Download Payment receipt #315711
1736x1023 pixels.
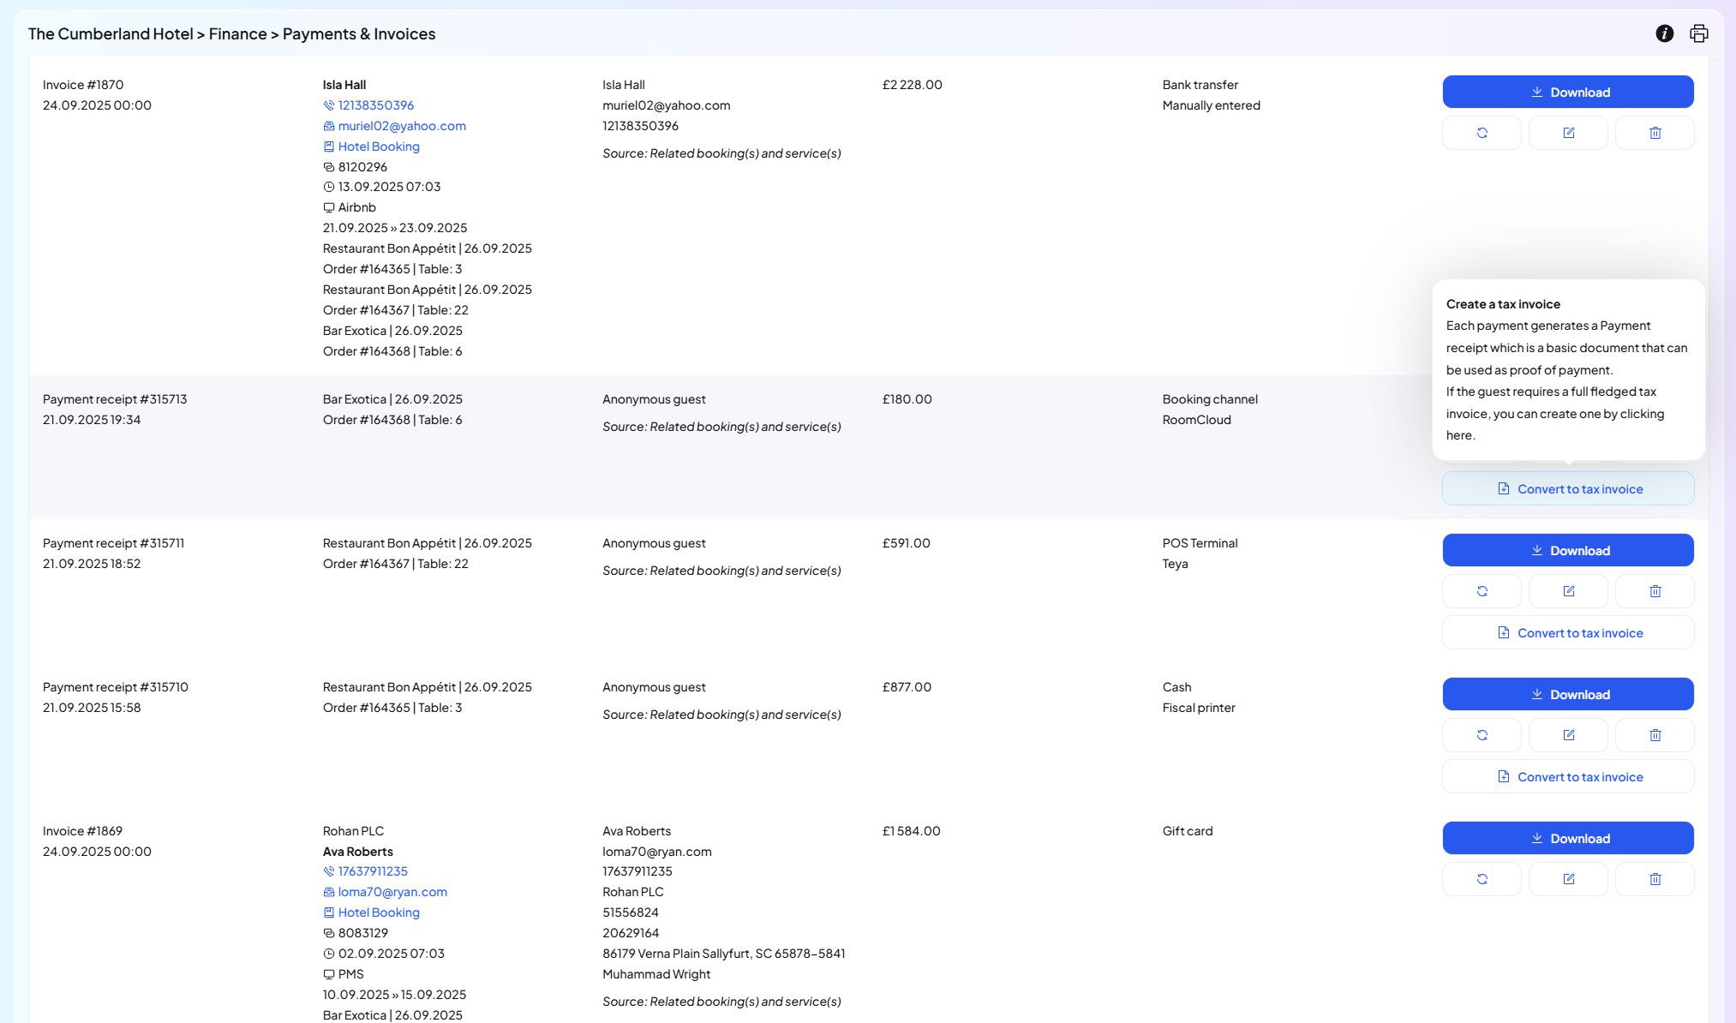(1567, 550)
